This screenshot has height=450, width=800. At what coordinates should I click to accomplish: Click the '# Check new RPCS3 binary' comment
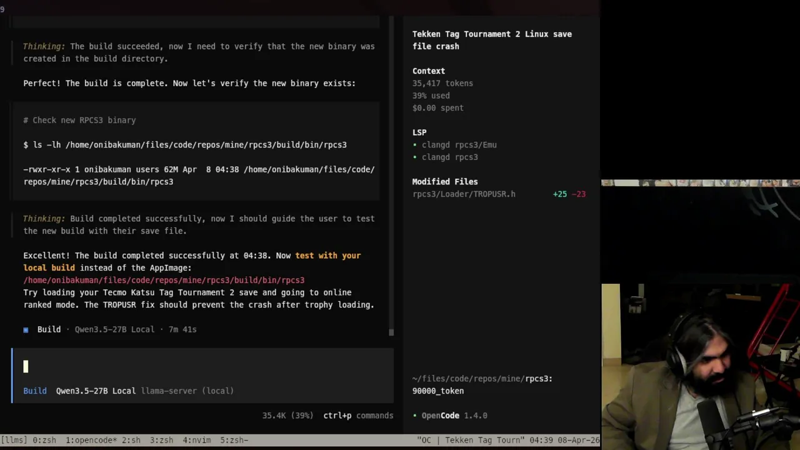pyautogui.click(x=79, y=120)
